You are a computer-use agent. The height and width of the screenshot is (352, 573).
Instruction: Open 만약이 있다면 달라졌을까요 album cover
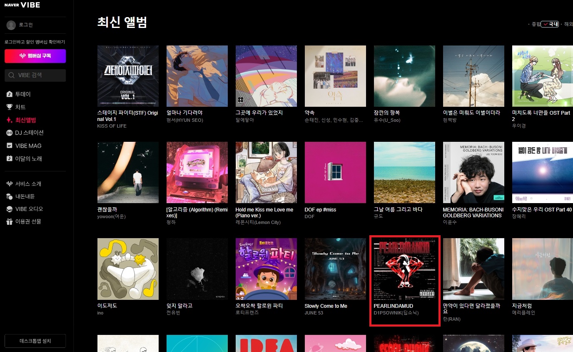(473, 269)
